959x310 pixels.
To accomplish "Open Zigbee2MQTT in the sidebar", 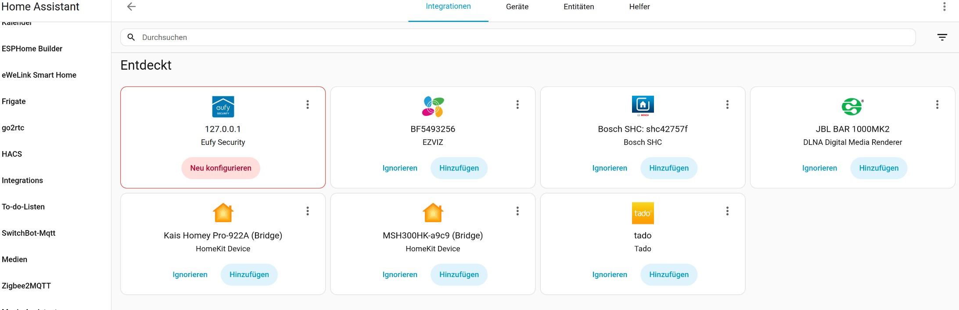I will pyautogui.click(x=26, y=286).
